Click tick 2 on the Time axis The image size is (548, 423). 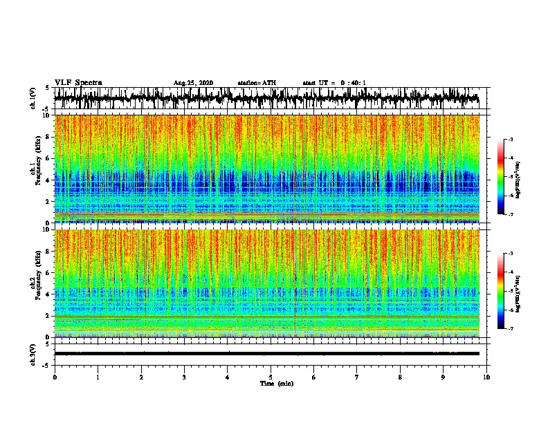(x=141, y=377)
